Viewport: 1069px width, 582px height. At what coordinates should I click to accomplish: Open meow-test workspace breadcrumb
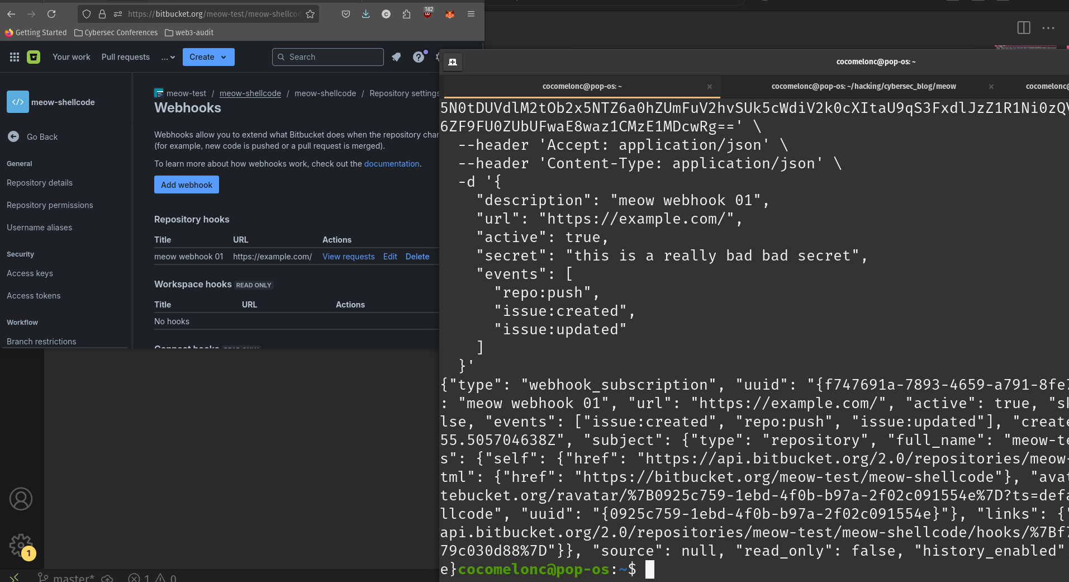click(x=186, y=93)
